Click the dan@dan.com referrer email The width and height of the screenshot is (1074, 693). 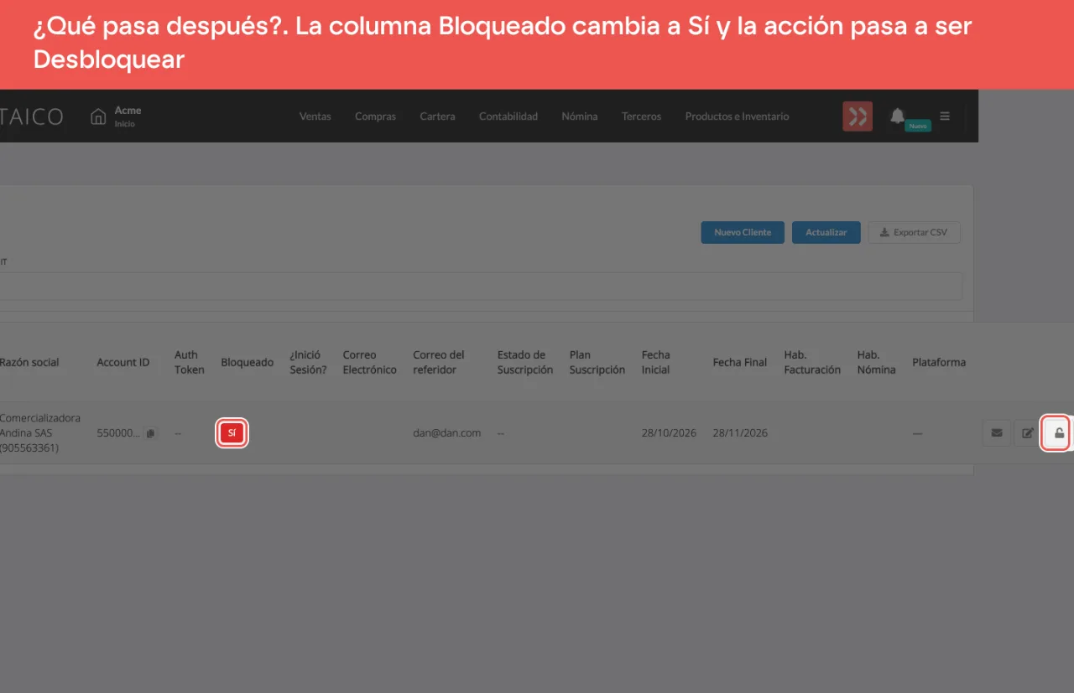[x=447, y=433]
